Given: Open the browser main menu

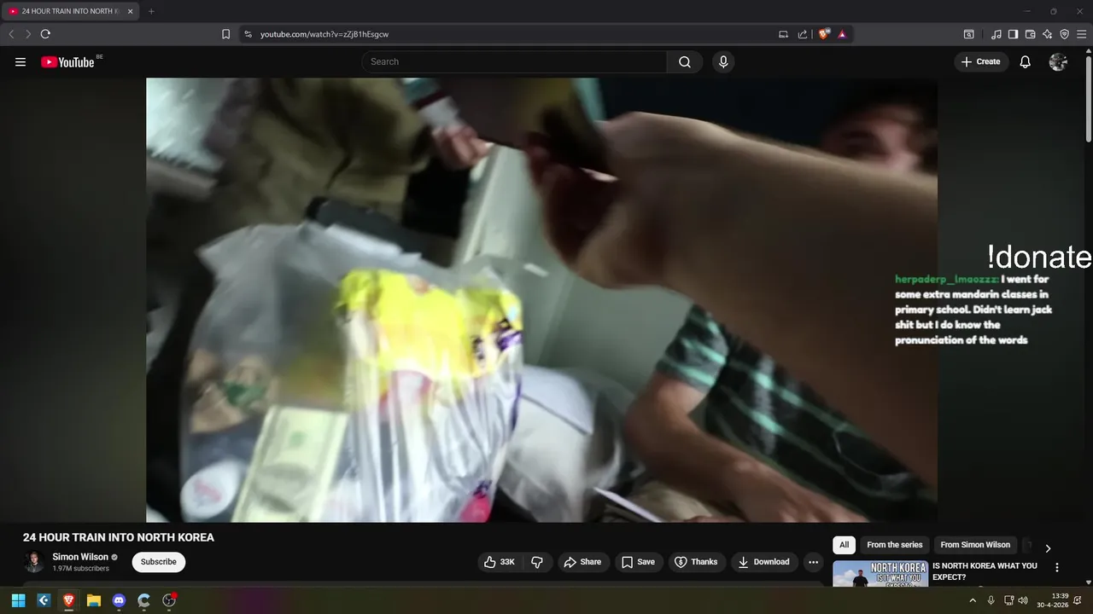Looking at the screenshot, I should click(1082, 34).
